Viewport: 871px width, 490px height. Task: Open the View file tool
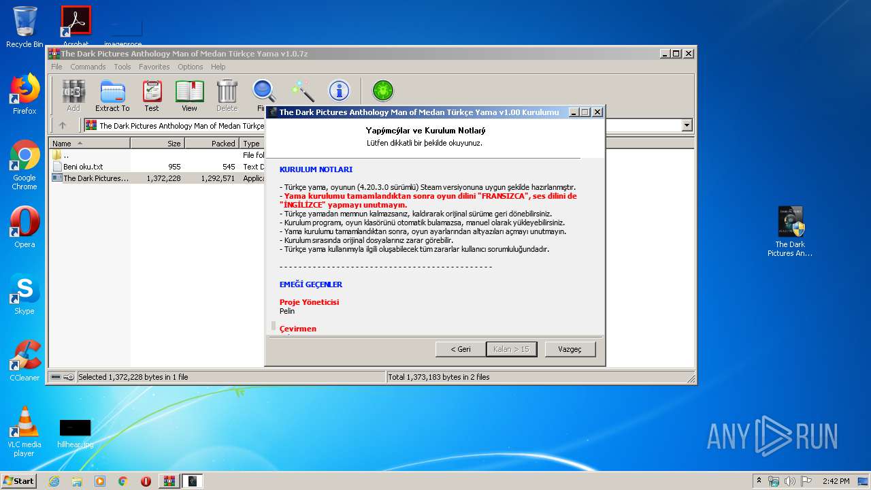[x=189, y=96]
